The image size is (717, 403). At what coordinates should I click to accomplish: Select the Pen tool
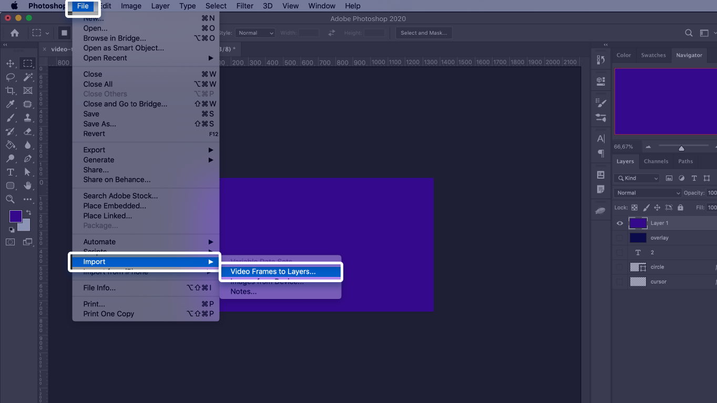[x=27, y=158]
